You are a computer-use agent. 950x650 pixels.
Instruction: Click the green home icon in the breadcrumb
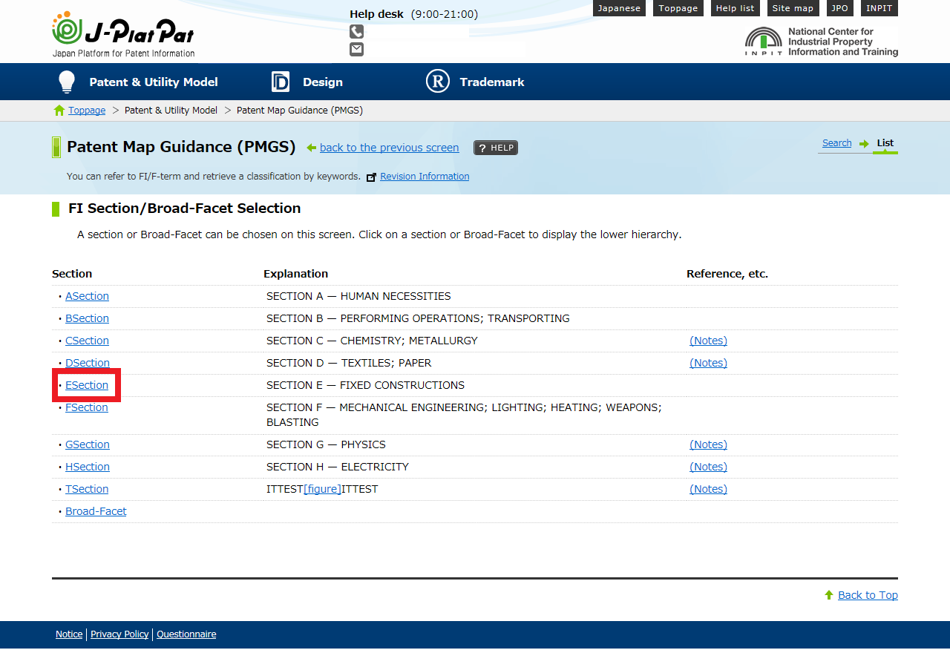(58, 110)
